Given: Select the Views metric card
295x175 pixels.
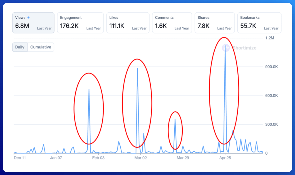Looking at the screenshot, I should click(x=33, y=22).
